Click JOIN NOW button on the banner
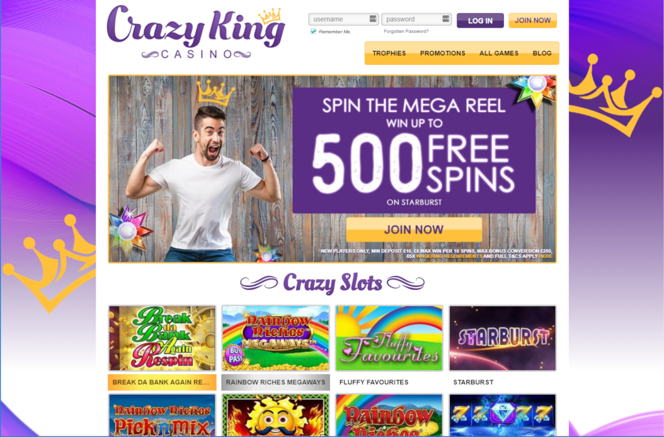This screenshot has width=664, height=437. click(414, 229)
